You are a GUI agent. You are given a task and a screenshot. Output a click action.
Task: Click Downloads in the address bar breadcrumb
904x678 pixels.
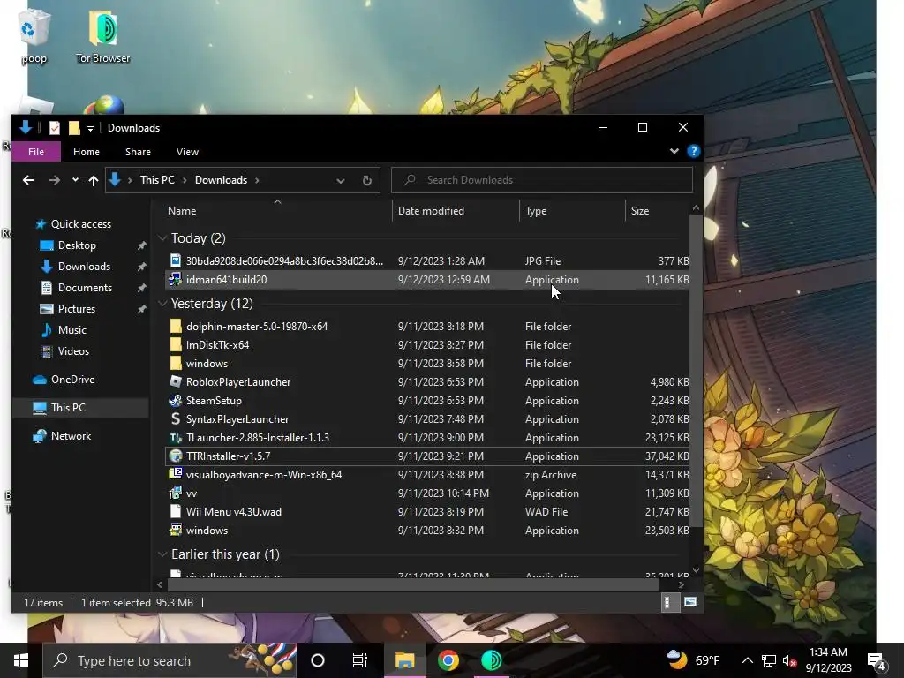[221, 180]
